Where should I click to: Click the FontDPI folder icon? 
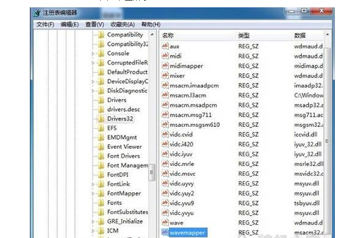pyautogui.click(x=101, y=175)
